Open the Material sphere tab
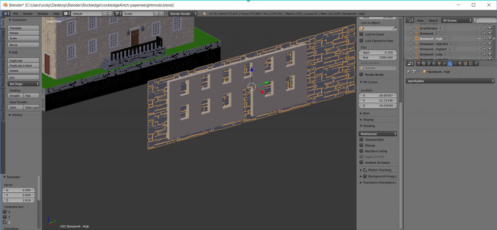This screenshot has width=497, height=230. [460, 63]
